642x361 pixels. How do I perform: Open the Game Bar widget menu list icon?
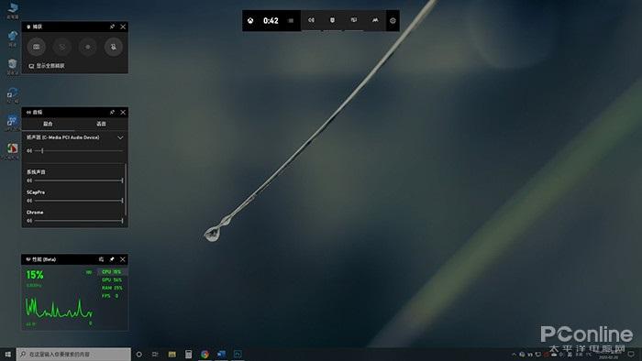[291, 21]
